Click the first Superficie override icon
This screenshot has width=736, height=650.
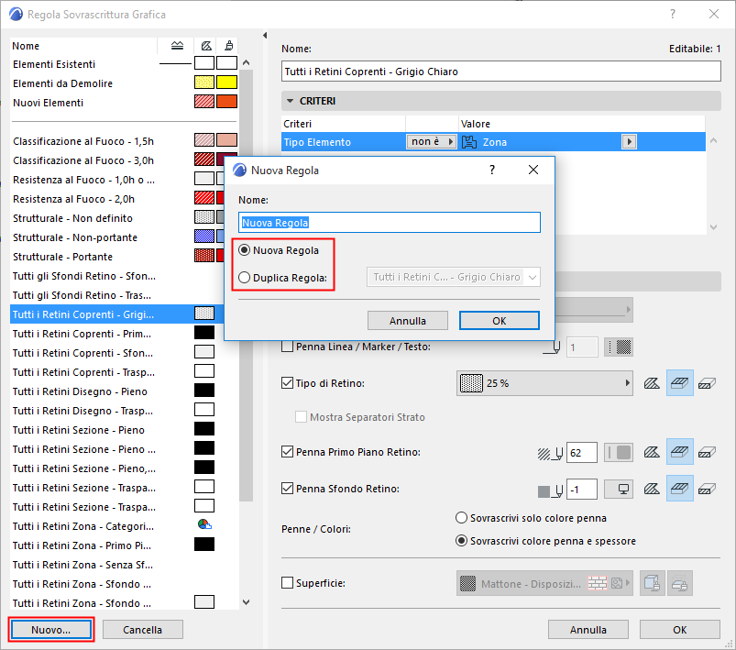point(652,583)
